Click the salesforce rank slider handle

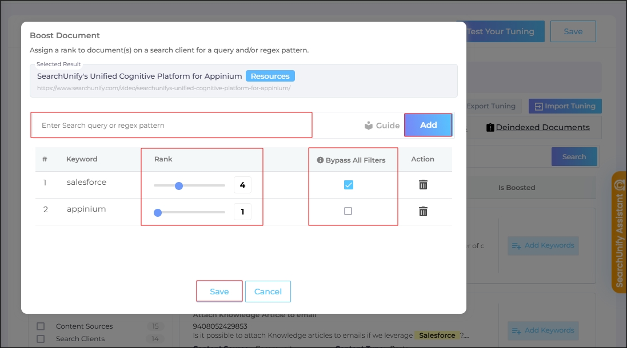coord(178,185)
